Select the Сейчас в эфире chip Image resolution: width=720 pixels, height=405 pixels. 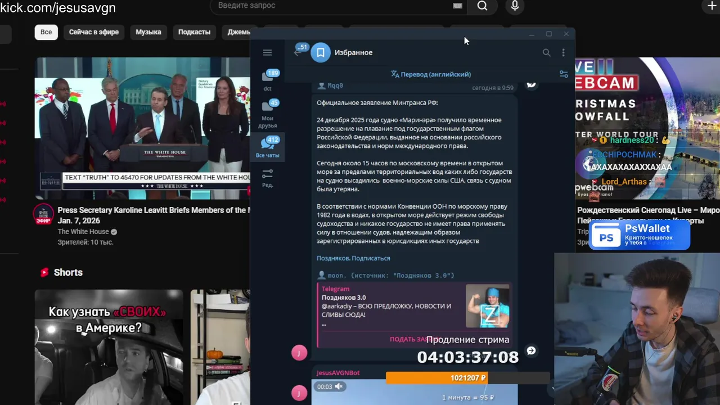tap(94, 32)
